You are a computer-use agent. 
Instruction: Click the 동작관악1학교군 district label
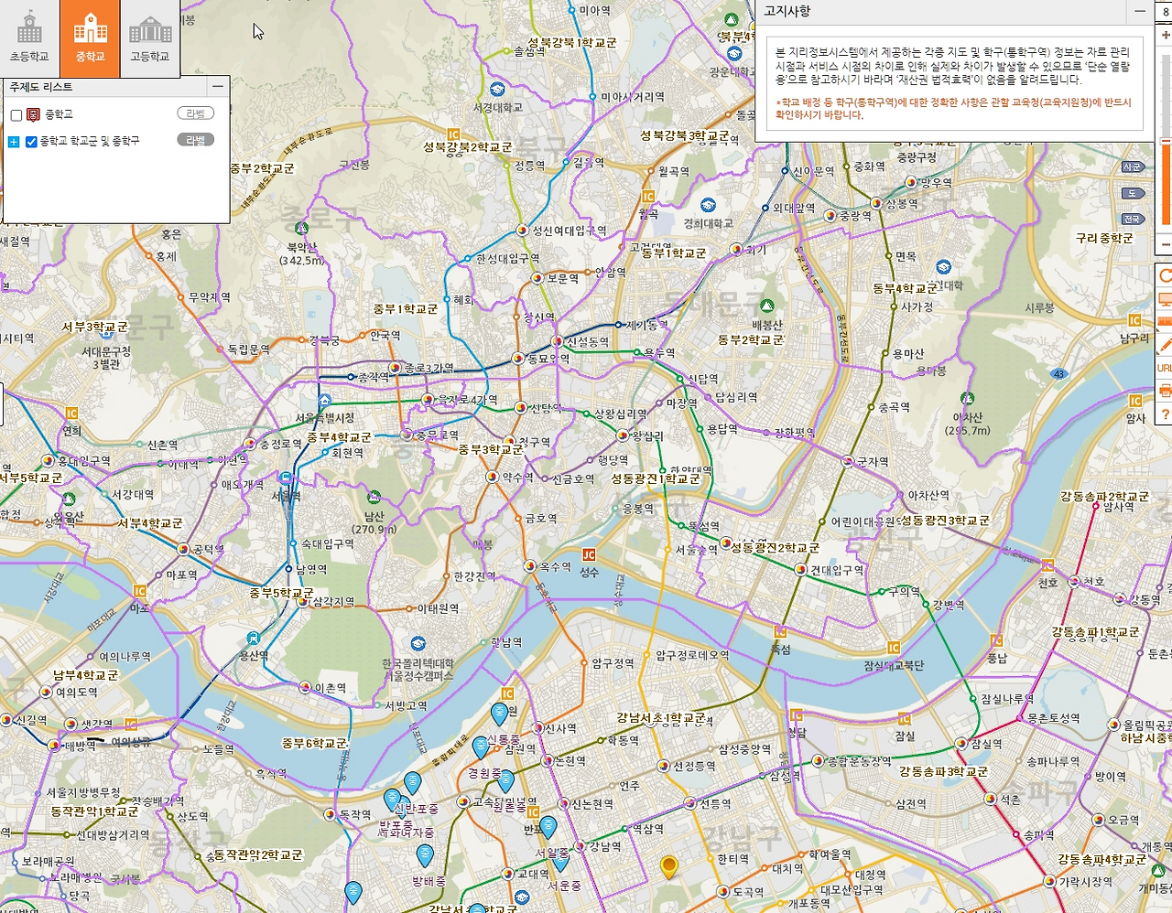[x=94, y=811]
